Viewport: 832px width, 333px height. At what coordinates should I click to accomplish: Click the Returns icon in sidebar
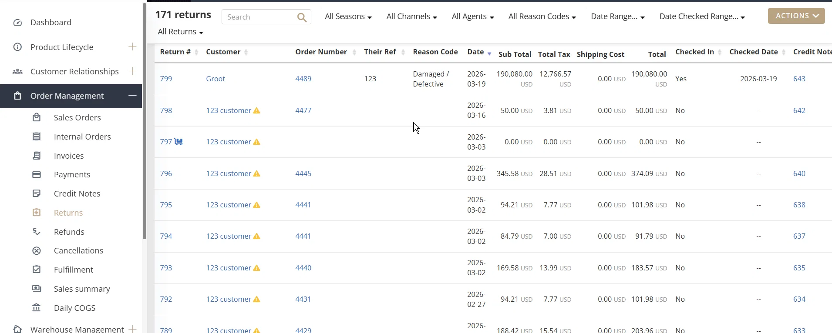[x=37, y=213]
